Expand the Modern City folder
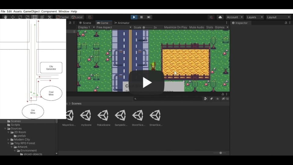Screen dimensions: 293x165 point(9,140)
